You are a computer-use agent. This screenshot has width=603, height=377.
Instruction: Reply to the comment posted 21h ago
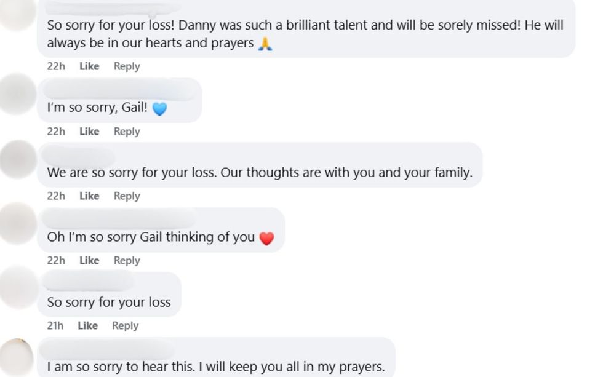pyautogui.click(x=125, y=326)
